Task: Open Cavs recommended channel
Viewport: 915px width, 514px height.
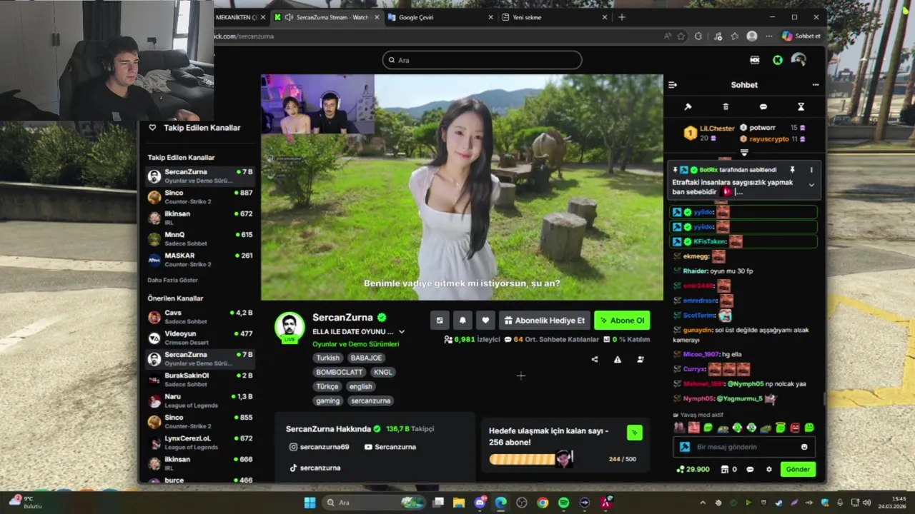Action: (200, 317)
